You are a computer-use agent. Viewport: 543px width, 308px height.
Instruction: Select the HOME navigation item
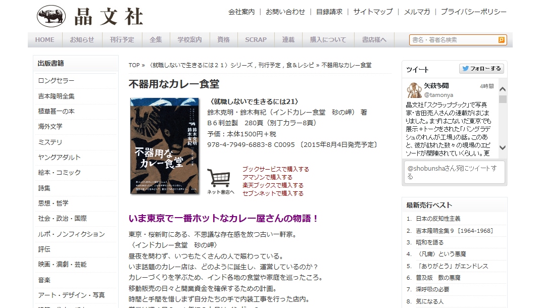tap(44, 40)
